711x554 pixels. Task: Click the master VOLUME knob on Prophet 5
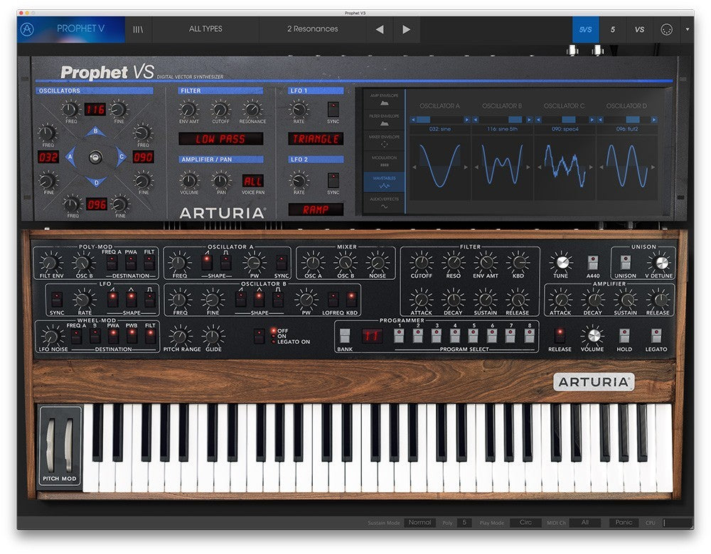click(593, 336)
